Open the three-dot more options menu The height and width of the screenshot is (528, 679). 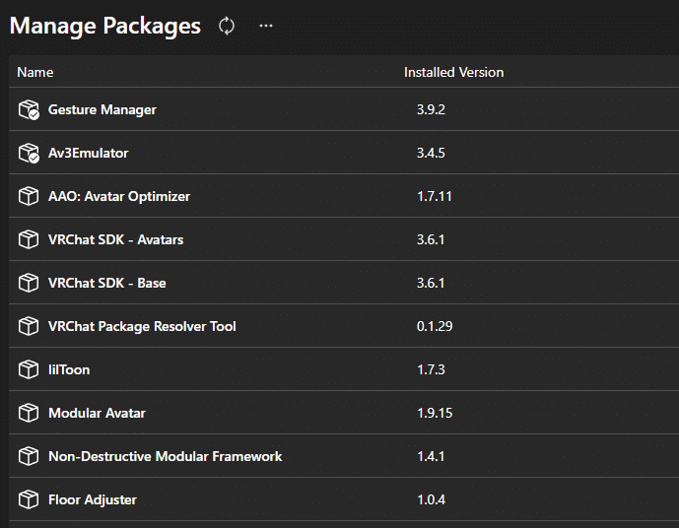(266, 26)
